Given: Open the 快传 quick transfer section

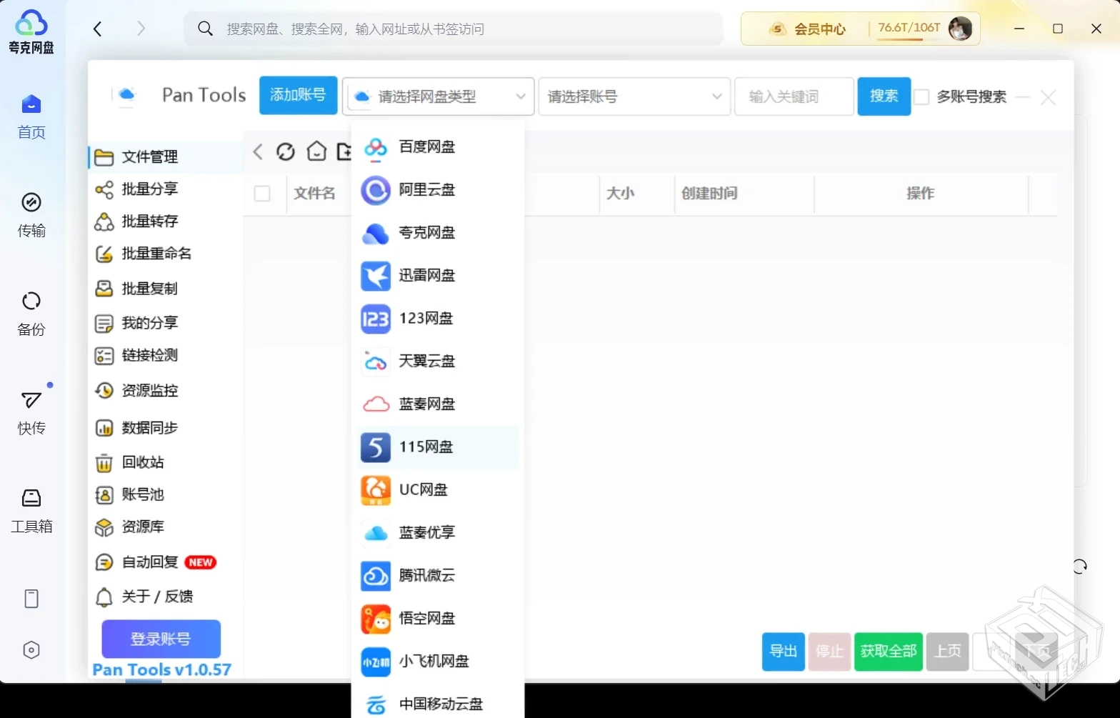Looking at the screenshot, I should [31, 412].
